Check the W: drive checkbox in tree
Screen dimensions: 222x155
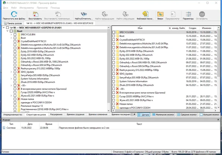click(7, 28)
